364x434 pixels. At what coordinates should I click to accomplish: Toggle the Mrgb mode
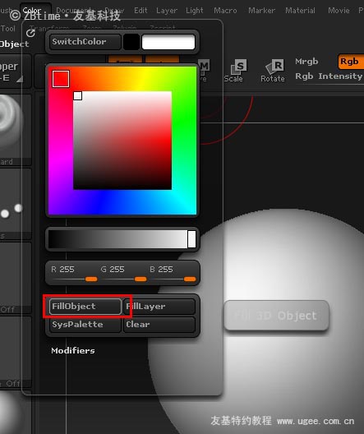pyautogui.click(x=306, y=62)
